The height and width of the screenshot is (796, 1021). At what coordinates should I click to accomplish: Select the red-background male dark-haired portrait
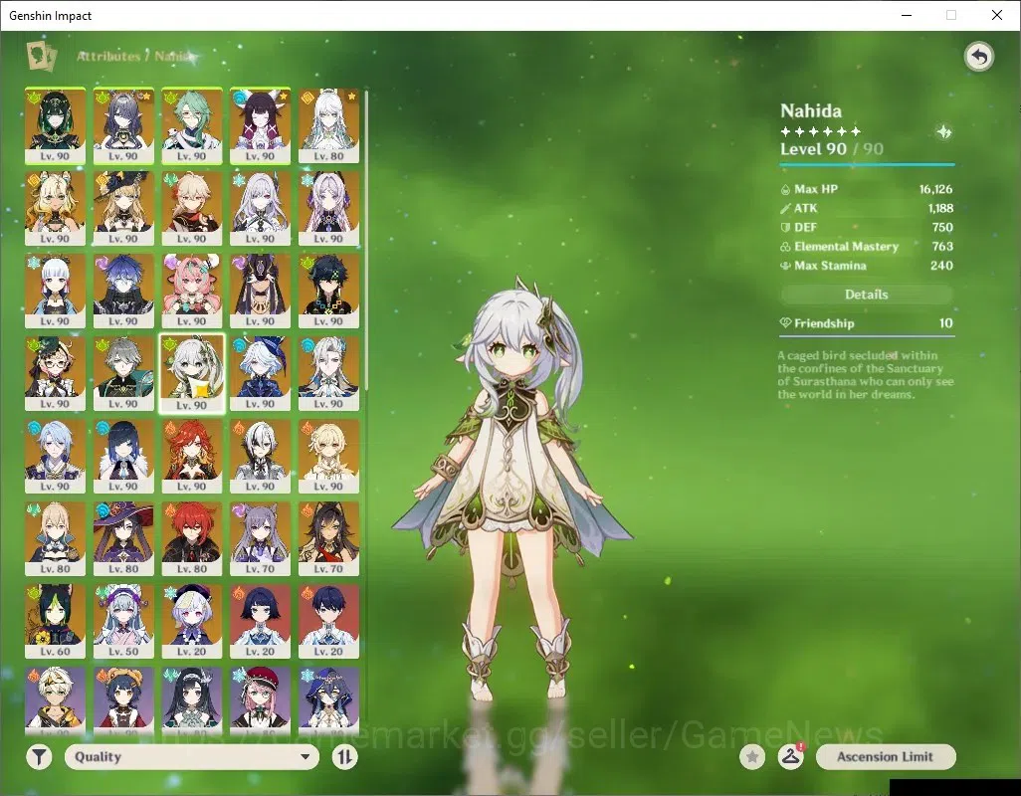click(328, 622)
